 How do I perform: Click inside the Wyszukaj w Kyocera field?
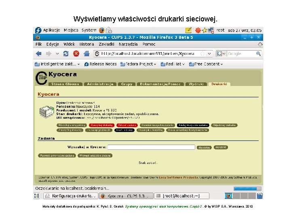coord(151,147)
